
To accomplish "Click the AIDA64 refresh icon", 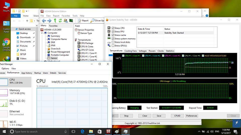I will 60,21.
